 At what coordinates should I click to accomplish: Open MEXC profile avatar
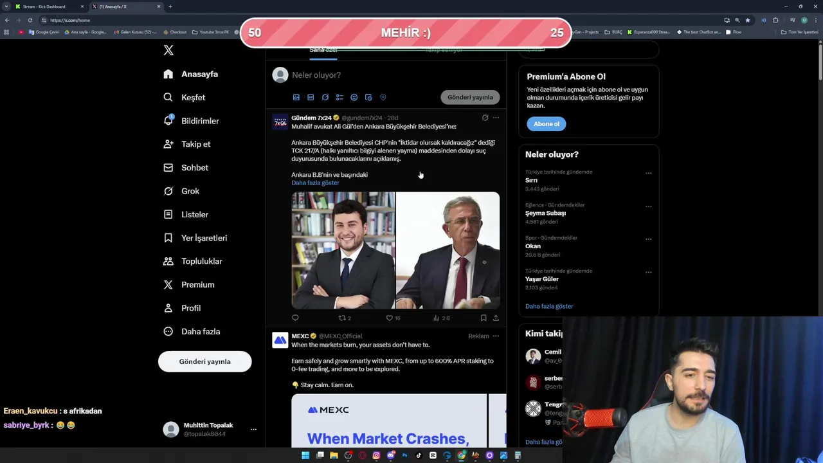(x=280, y=340)
